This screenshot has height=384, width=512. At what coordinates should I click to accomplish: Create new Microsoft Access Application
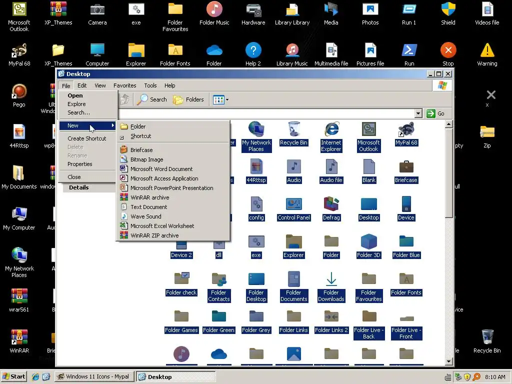(x=173, y=178)
